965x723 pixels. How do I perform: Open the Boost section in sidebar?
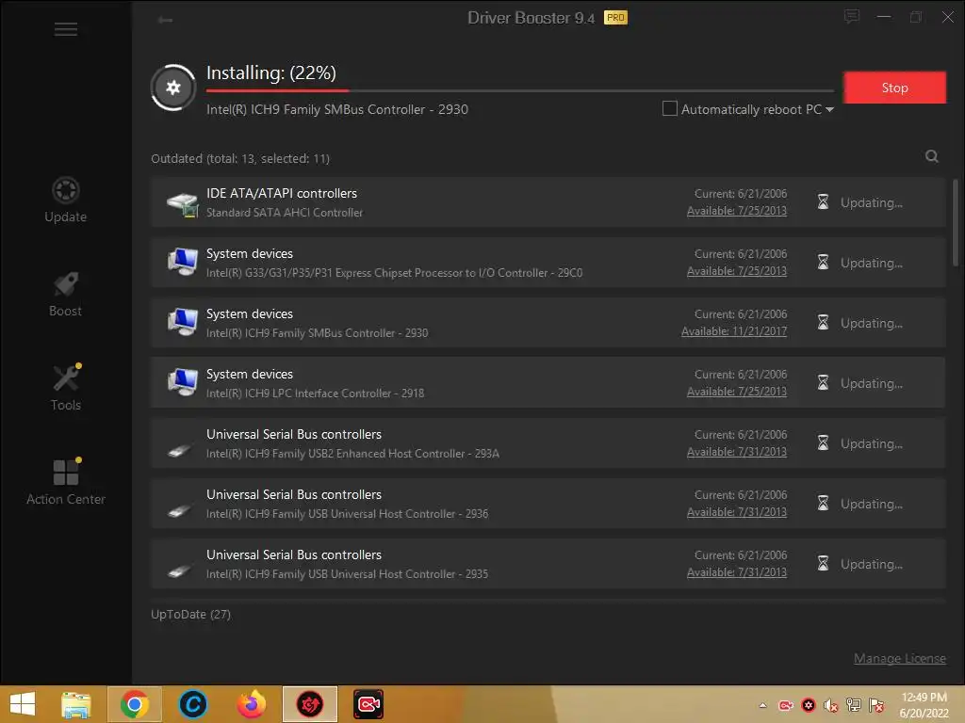pos(66,294)
